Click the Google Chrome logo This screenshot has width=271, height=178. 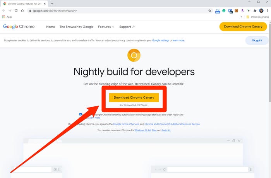(x=19, y=27)
